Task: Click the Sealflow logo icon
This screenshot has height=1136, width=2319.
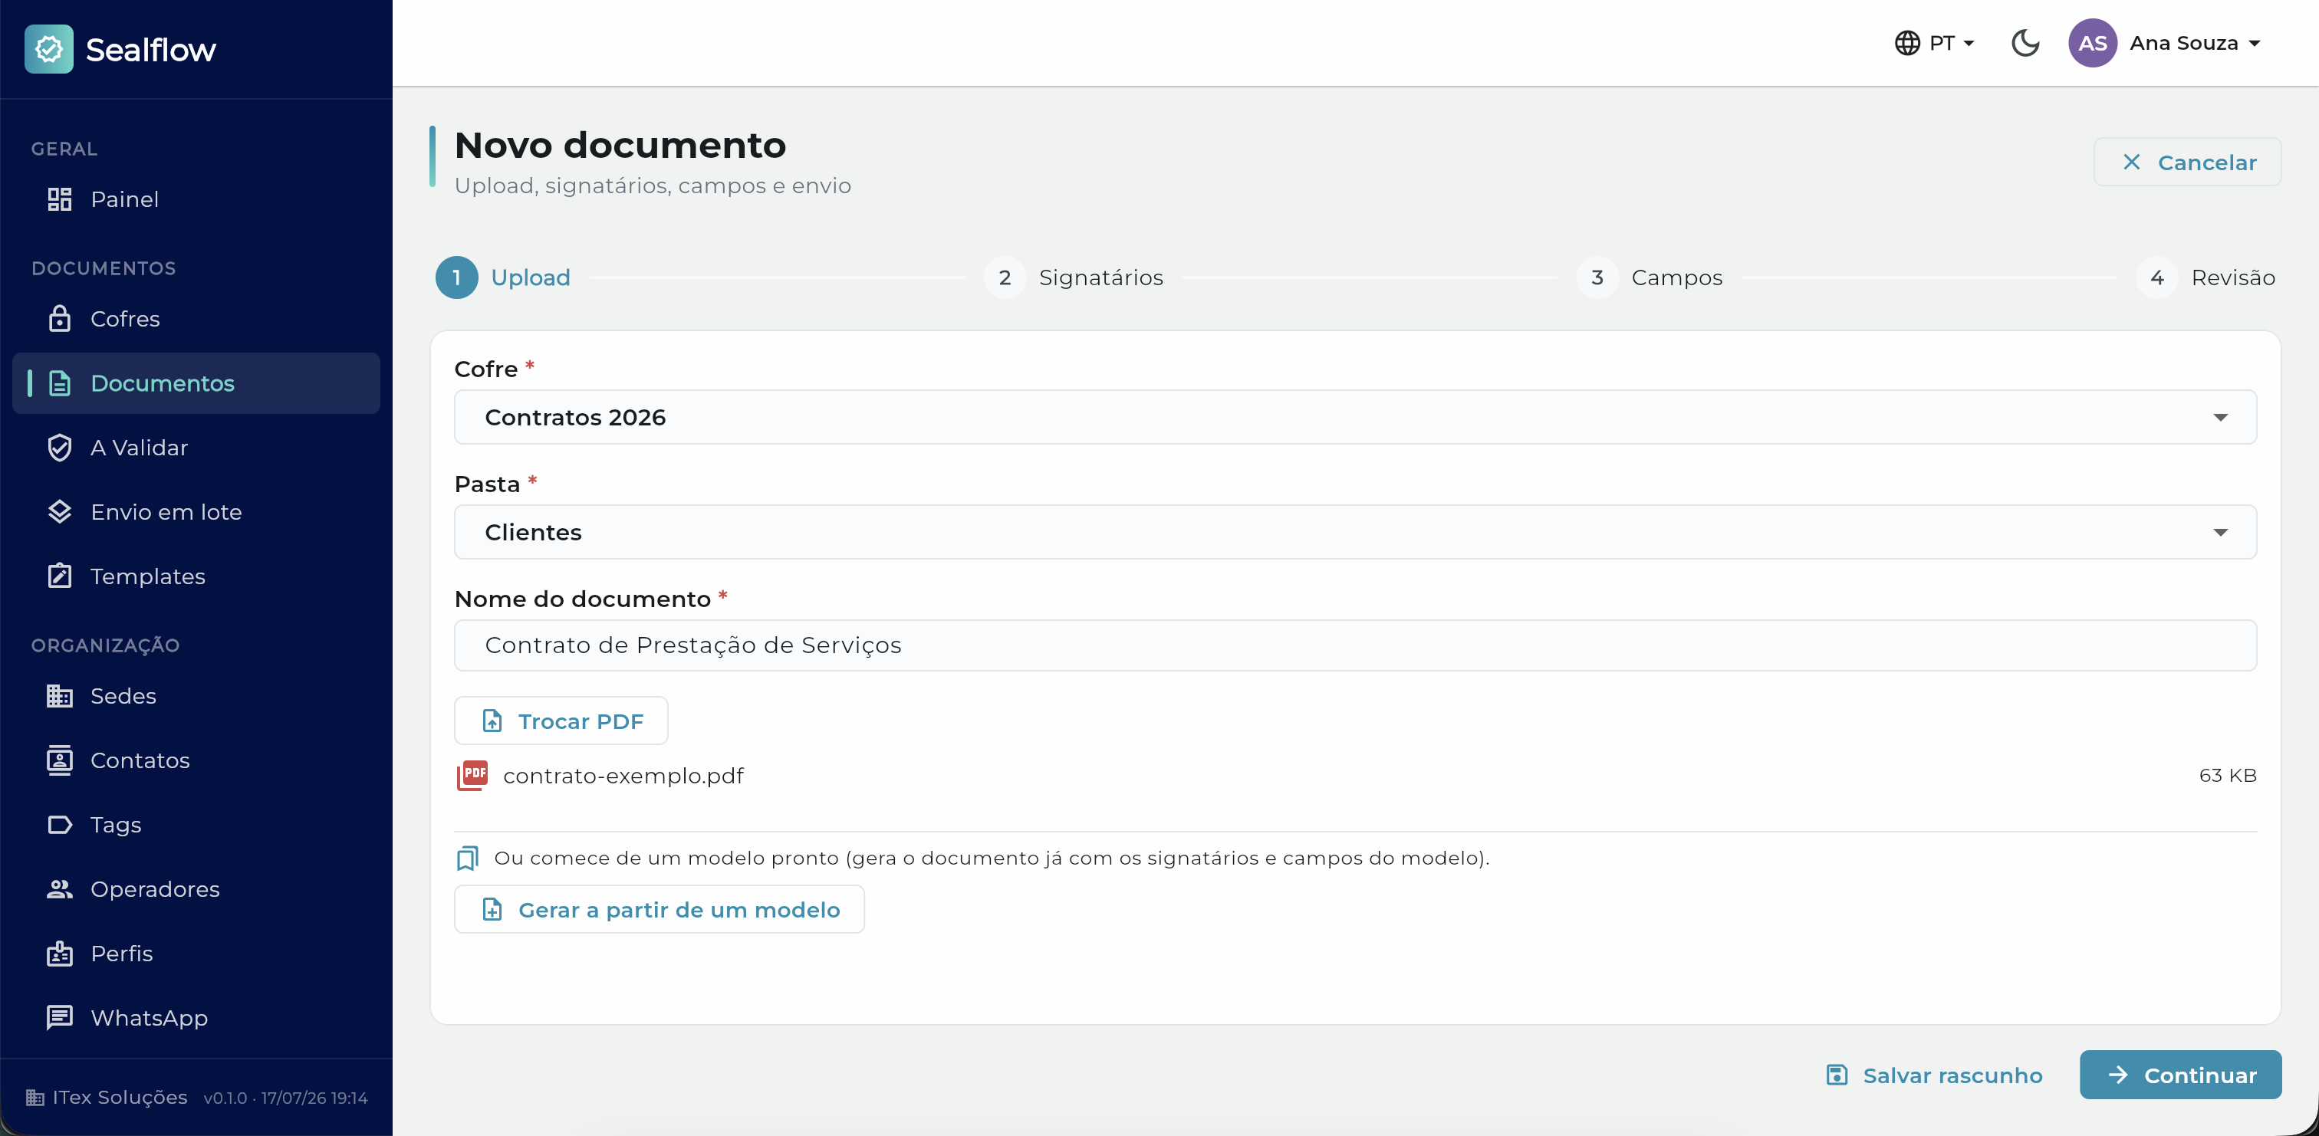Action: point(48,50)
